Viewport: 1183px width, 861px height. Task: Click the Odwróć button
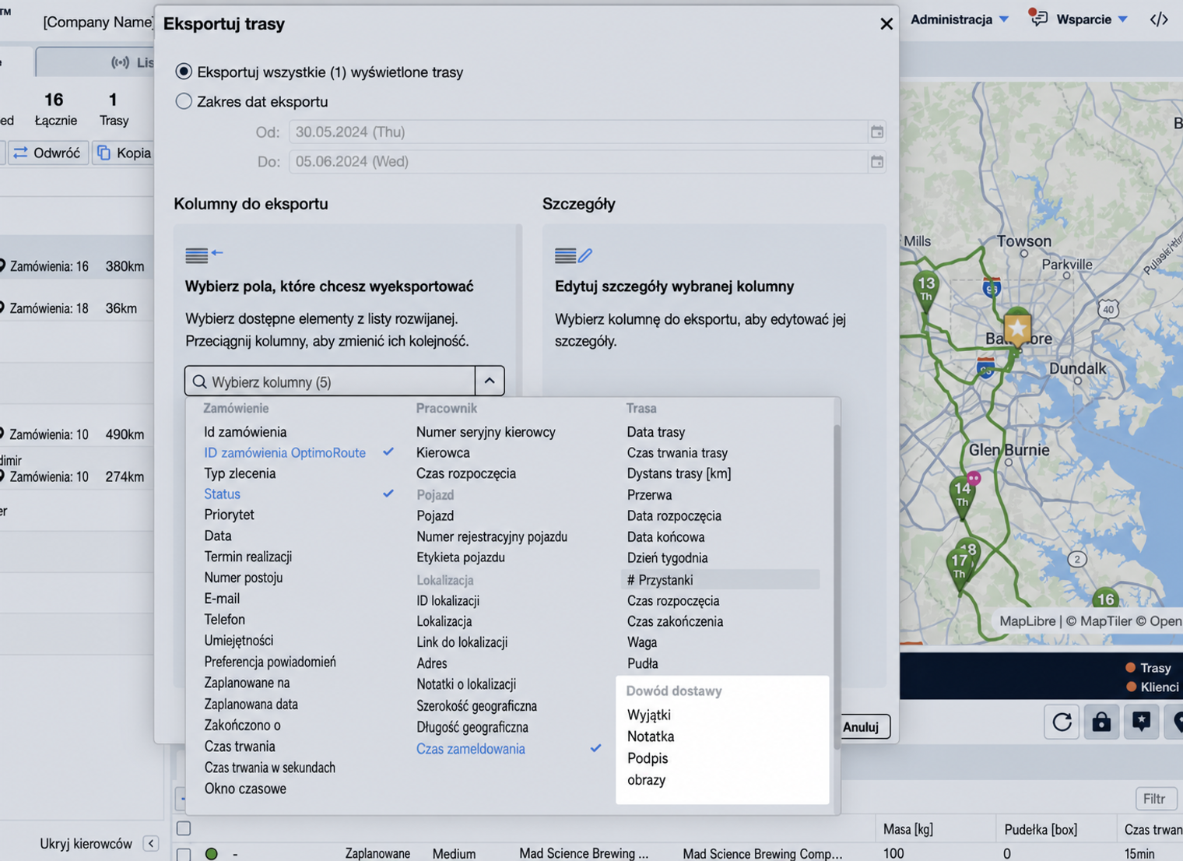click(47, 153)
